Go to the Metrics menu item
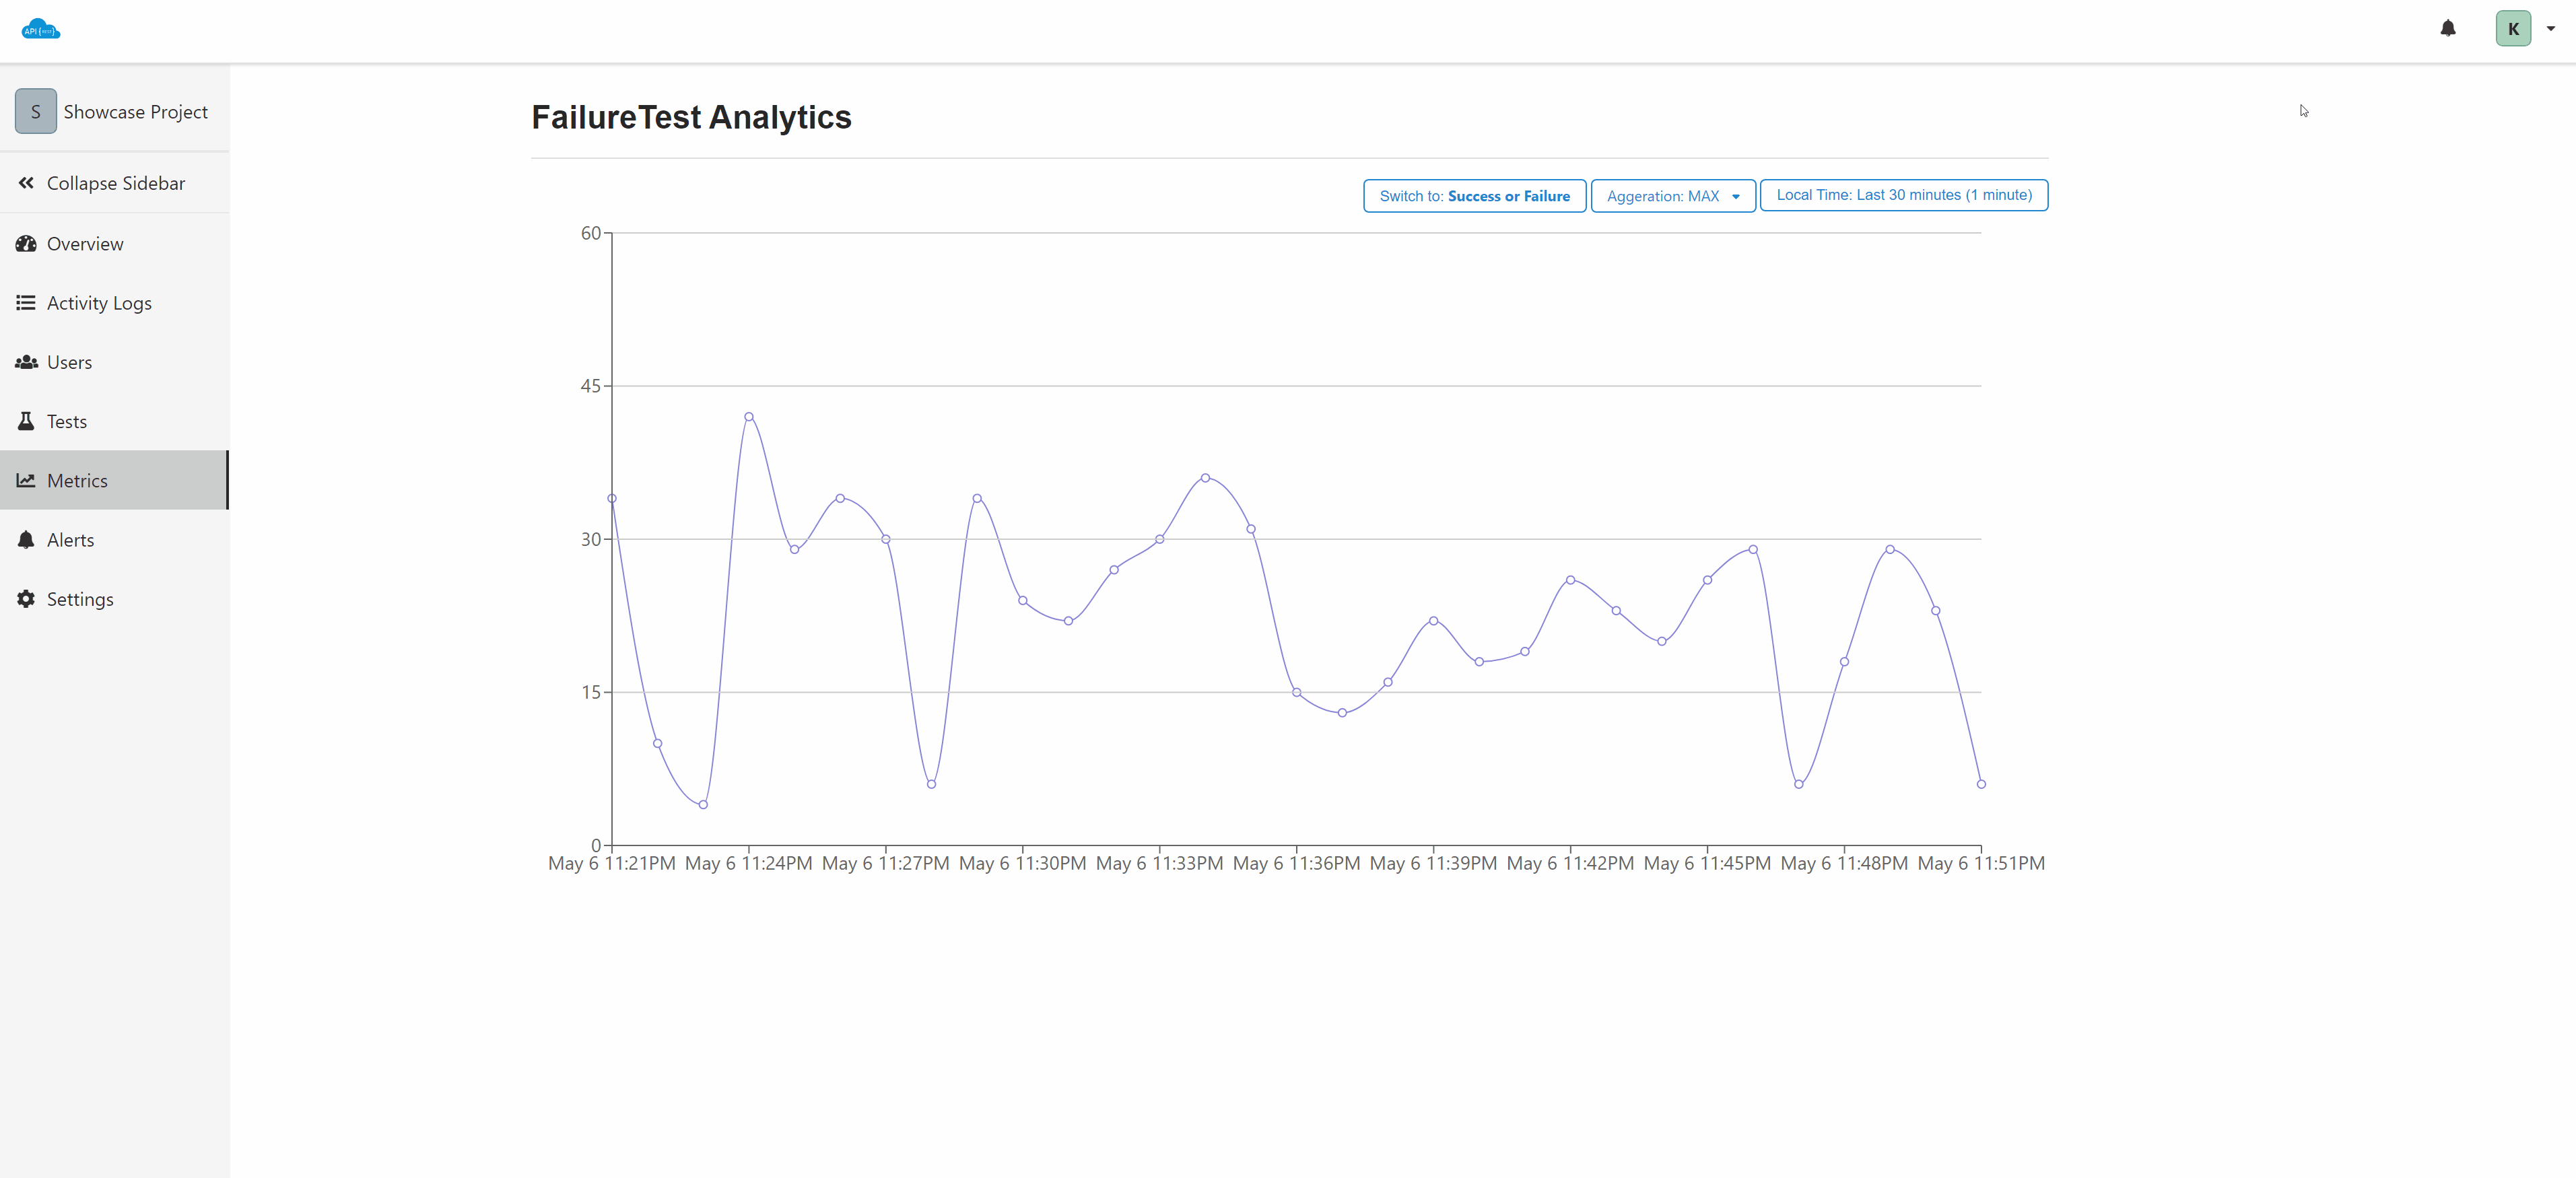This screenshot has width=2576, height=1178. (x=77, y=481)
